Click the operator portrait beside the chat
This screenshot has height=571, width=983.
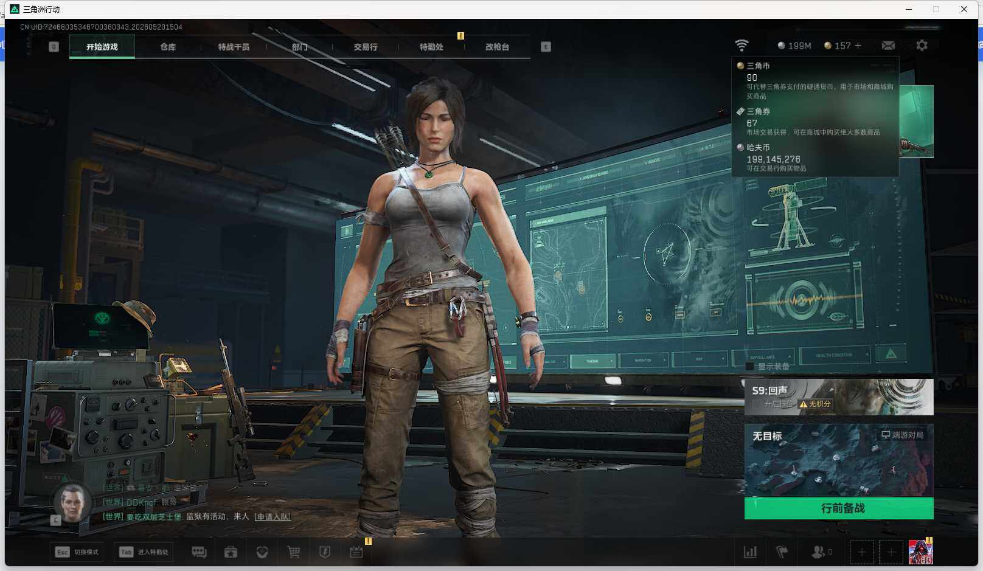72,503
